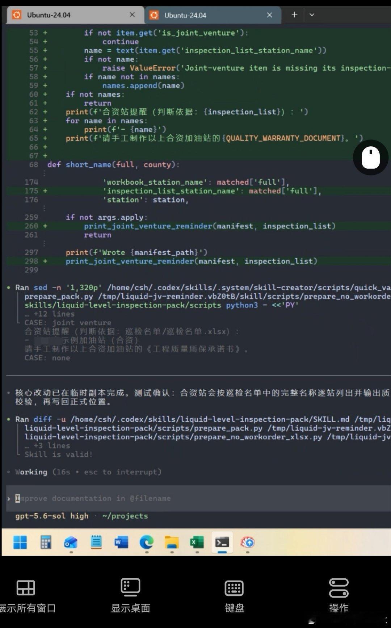Open the 操作 actions menu
Screen dimensions: 391x628
(339, 596)
